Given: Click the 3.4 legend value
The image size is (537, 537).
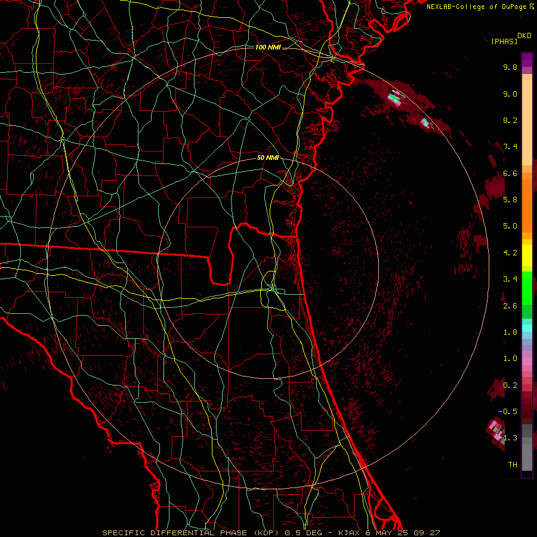Looking at the screenshot, I should (x=510, y=279).
